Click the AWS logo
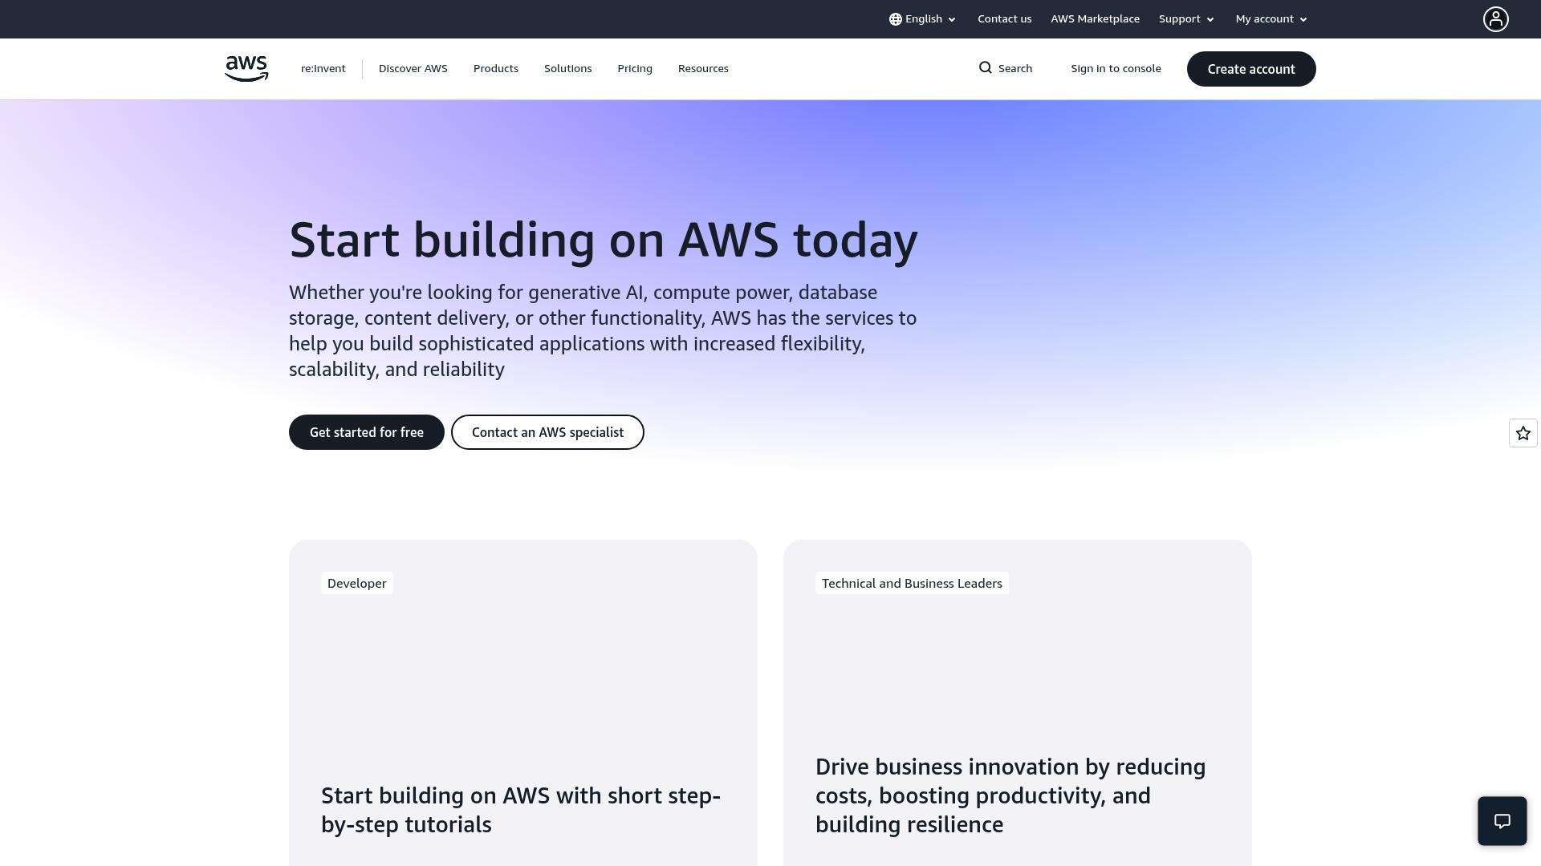Screen dimensions: 1541x866 coord(246,69)
